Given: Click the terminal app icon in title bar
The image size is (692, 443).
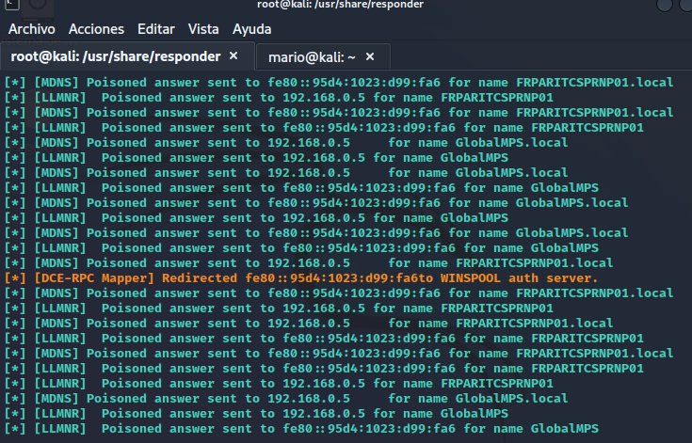Looking at the screenshot, I should coord(12,4).
